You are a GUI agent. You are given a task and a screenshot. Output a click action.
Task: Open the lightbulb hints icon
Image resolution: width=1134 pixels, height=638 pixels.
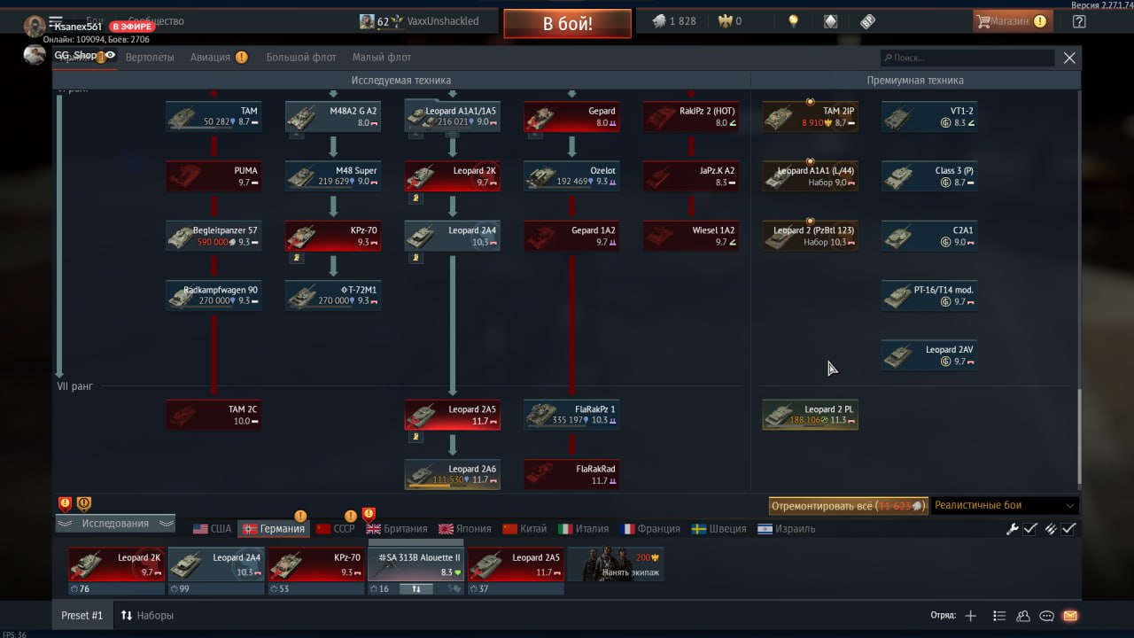point(794,21)
